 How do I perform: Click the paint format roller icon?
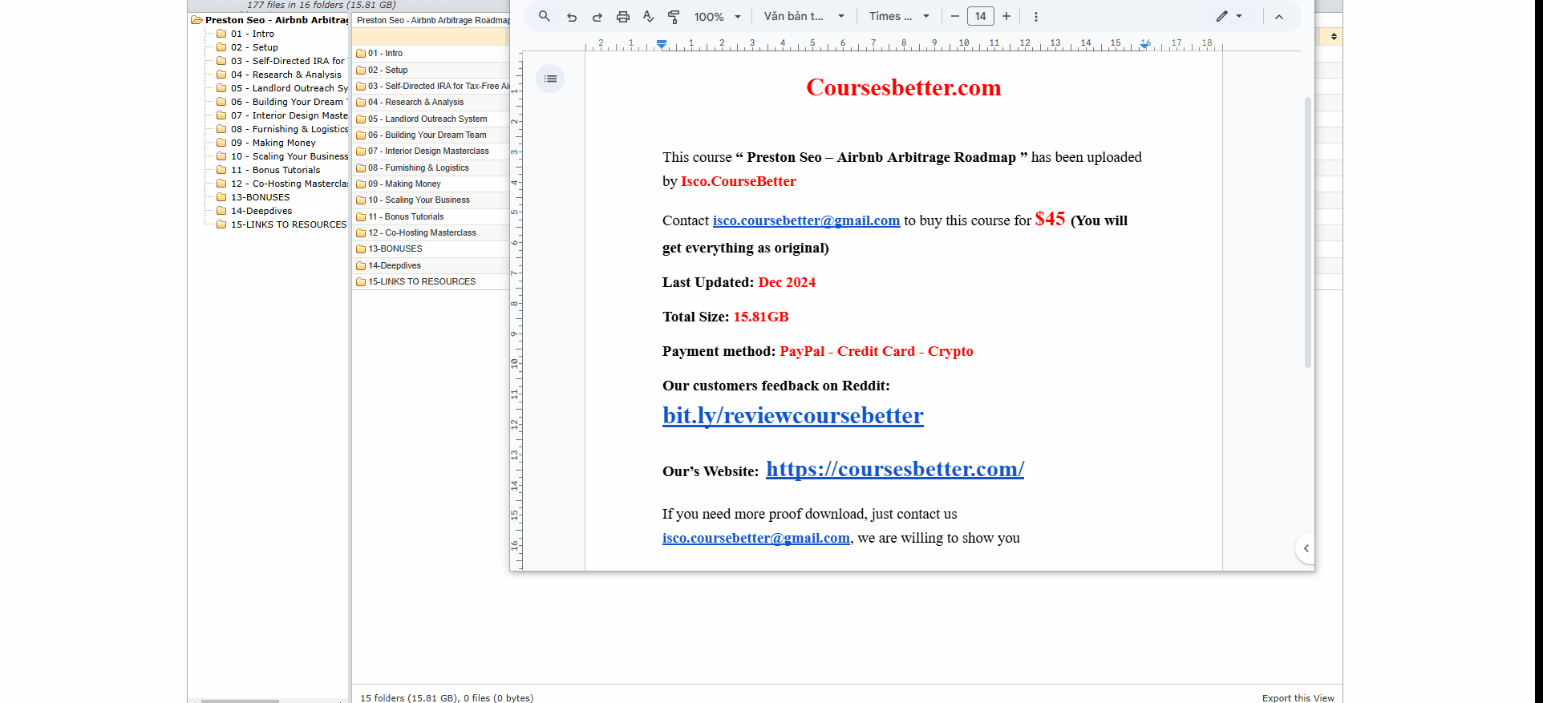674,17
